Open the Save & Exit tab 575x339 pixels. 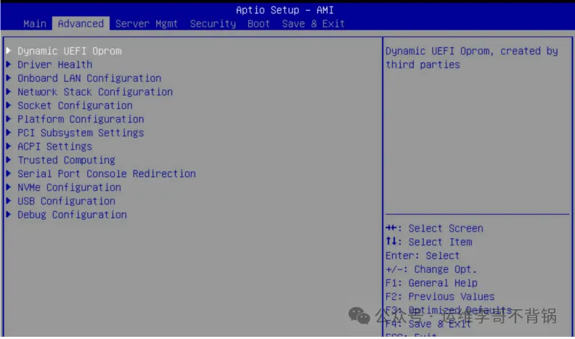313,24
